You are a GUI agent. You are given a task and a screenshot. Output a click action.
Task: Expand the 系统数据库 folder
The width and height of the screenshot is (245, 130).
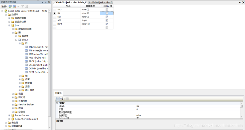(9, 18)
